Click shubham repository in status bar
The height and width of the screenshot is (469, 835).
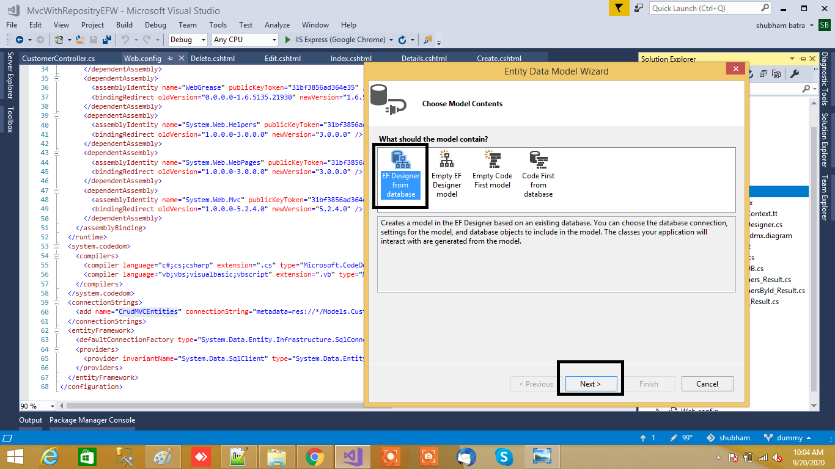click(728, 438)
